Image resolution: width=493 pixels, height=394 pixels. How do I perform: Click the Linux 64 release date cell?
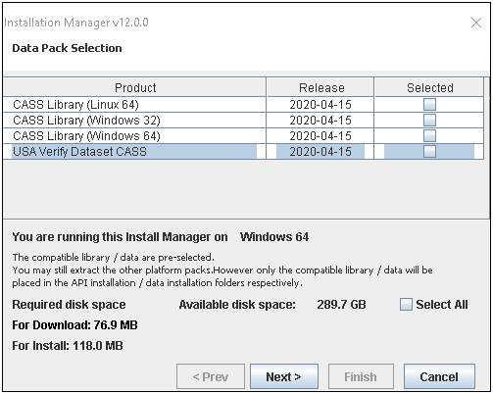[x=320, y=105]
